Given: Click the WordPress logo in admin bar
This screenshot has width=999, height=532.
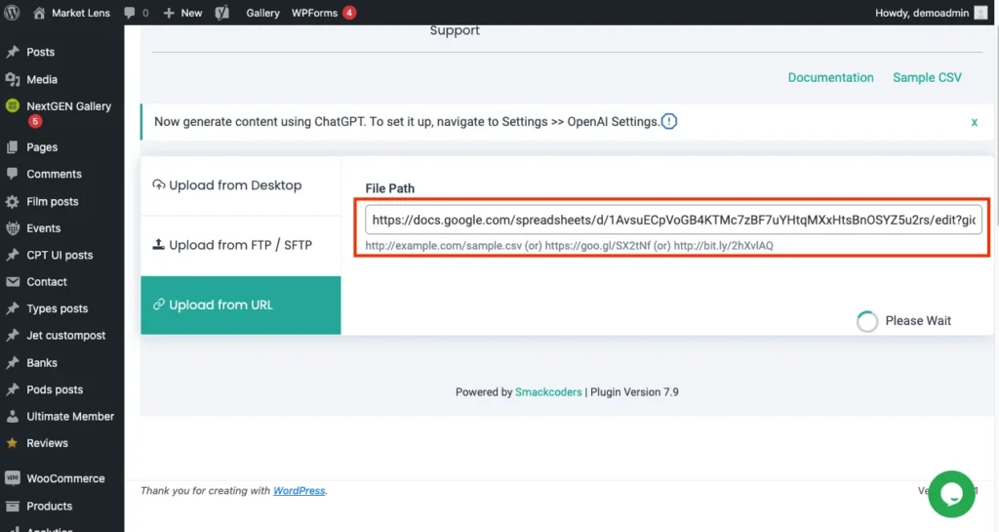Looking at the screenshot, I should click(x=13, y=13).
